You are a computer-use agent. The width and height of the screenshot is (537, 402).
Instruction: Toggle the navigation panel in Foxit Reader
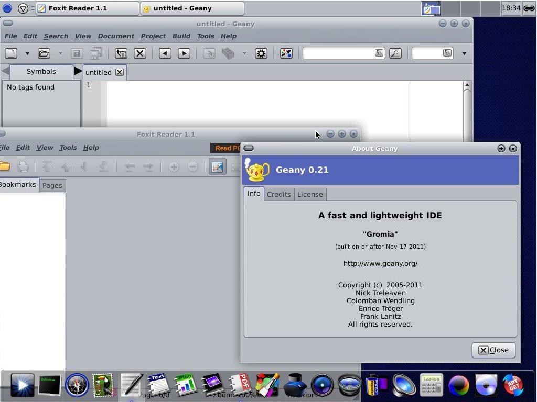[218, 167]
